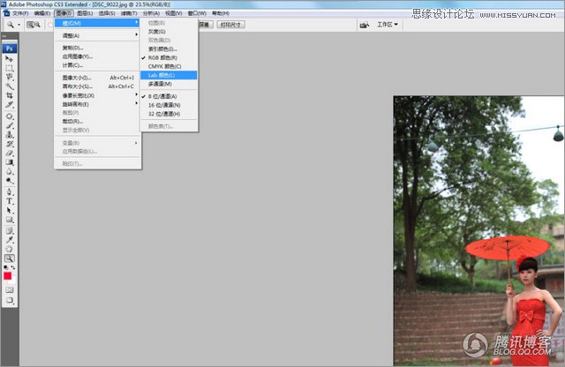Select the Slice tool
The height and width of the screenshot is (367, 565).
coord(10,105)
